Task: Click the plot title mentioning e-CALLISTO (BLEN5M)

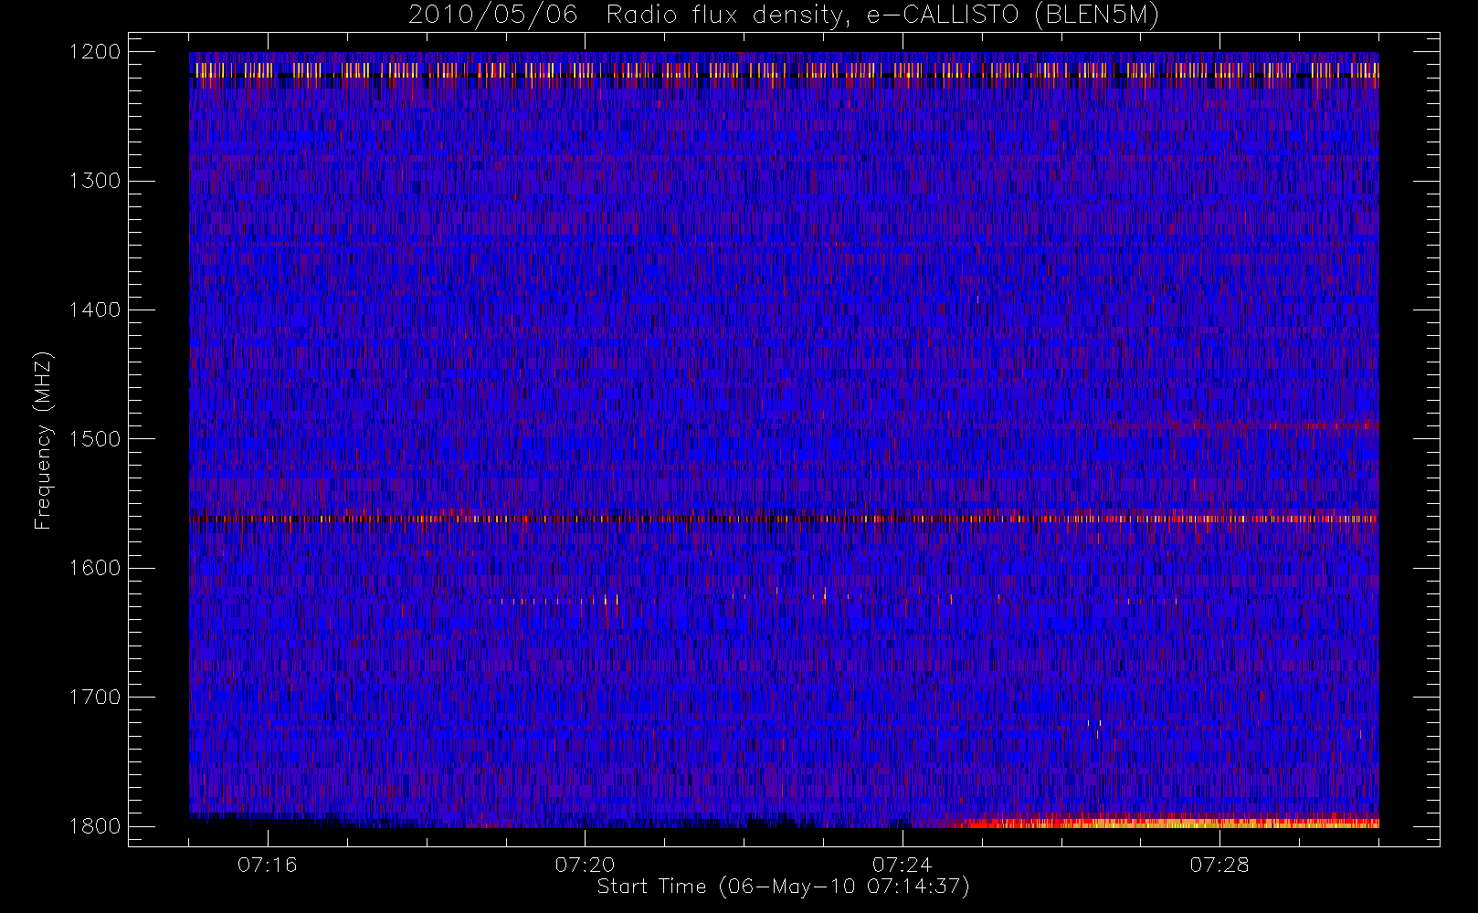Action: tap(784, 16)
